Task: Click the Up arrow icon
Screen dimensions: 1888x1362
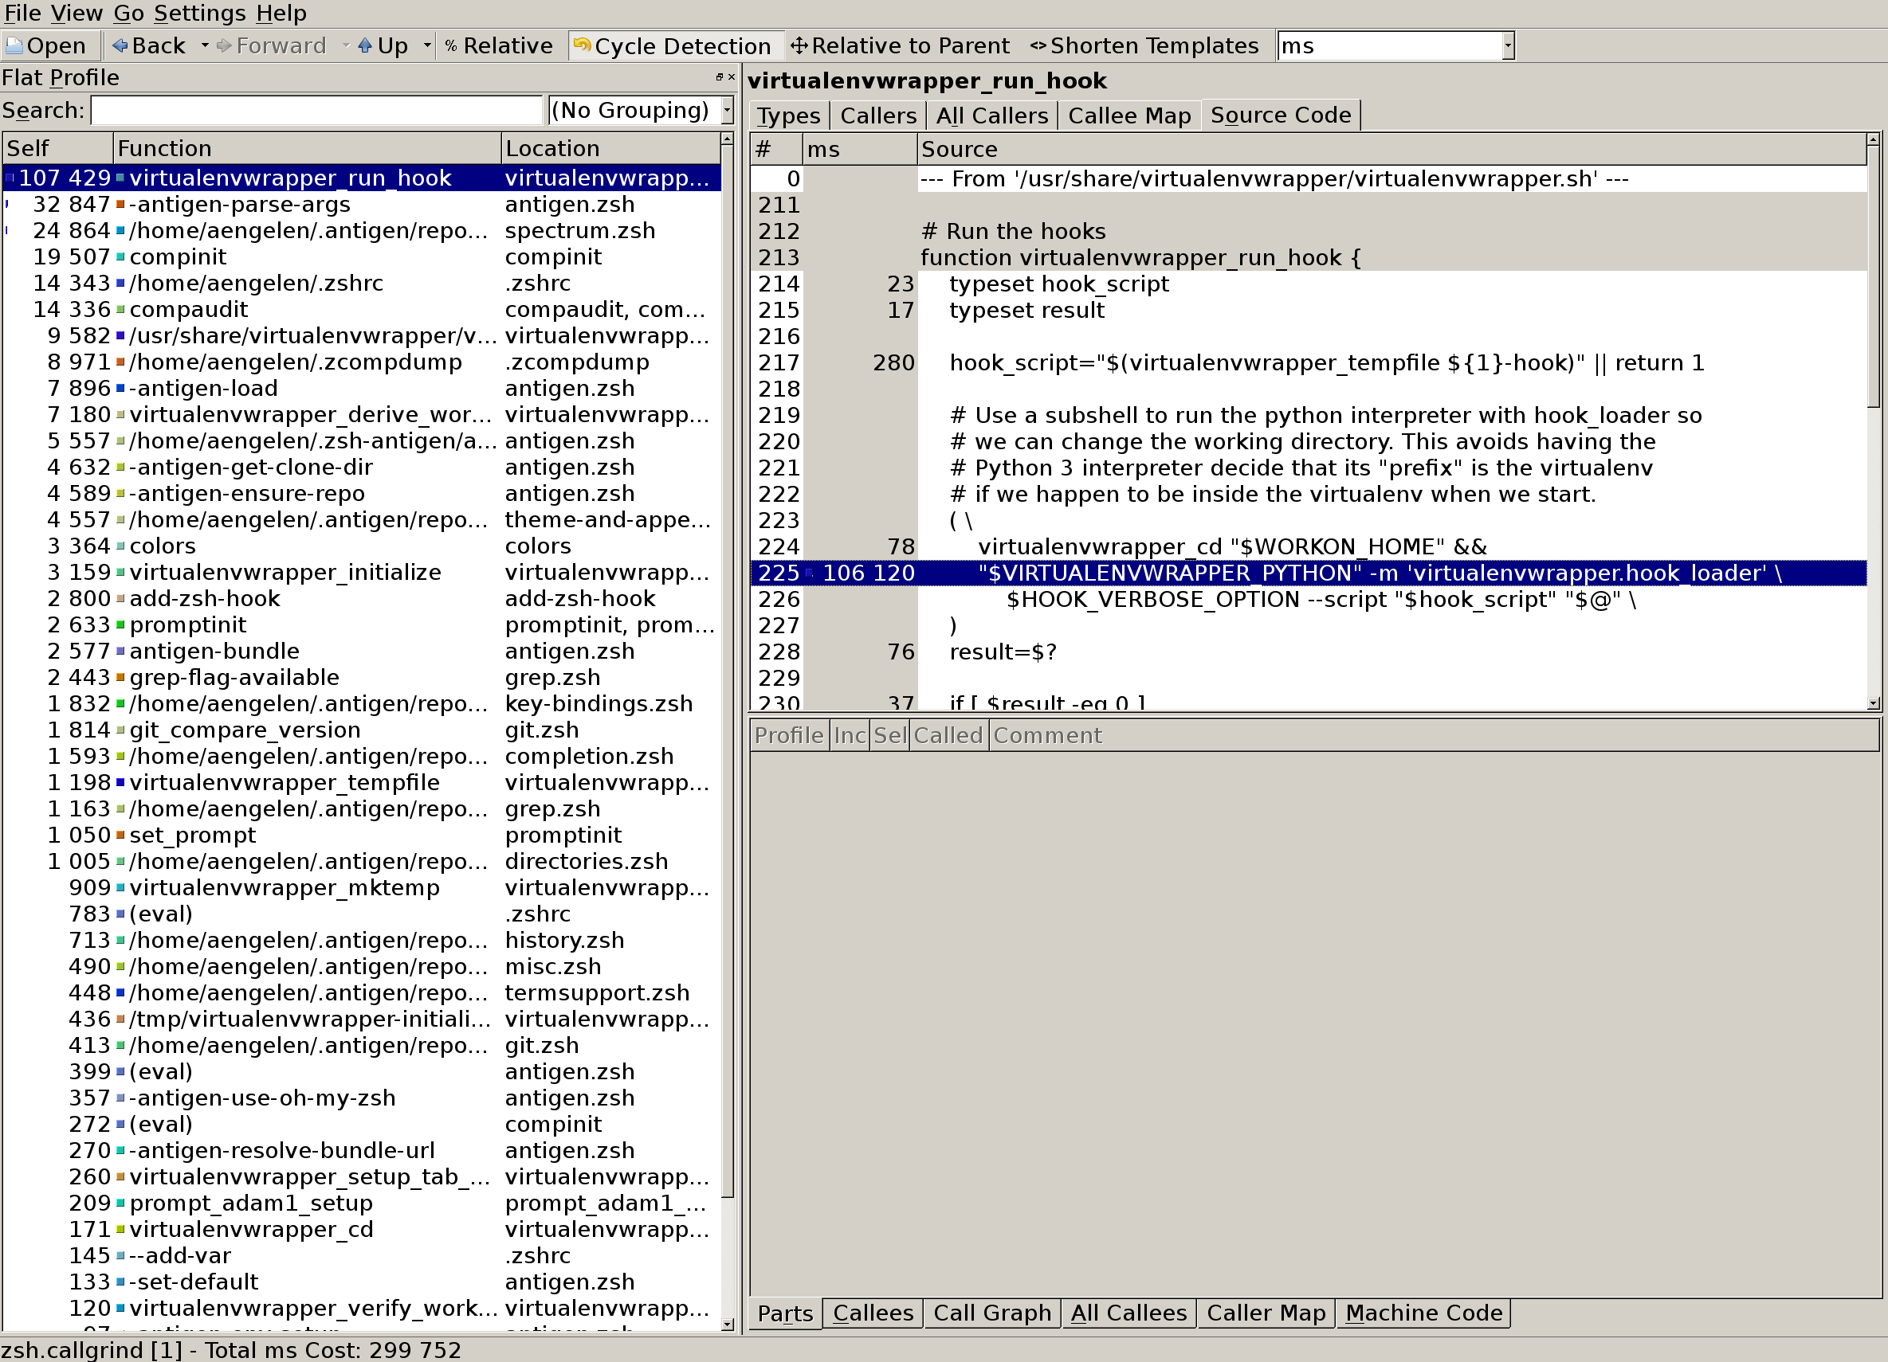Action: coord(366,45)
